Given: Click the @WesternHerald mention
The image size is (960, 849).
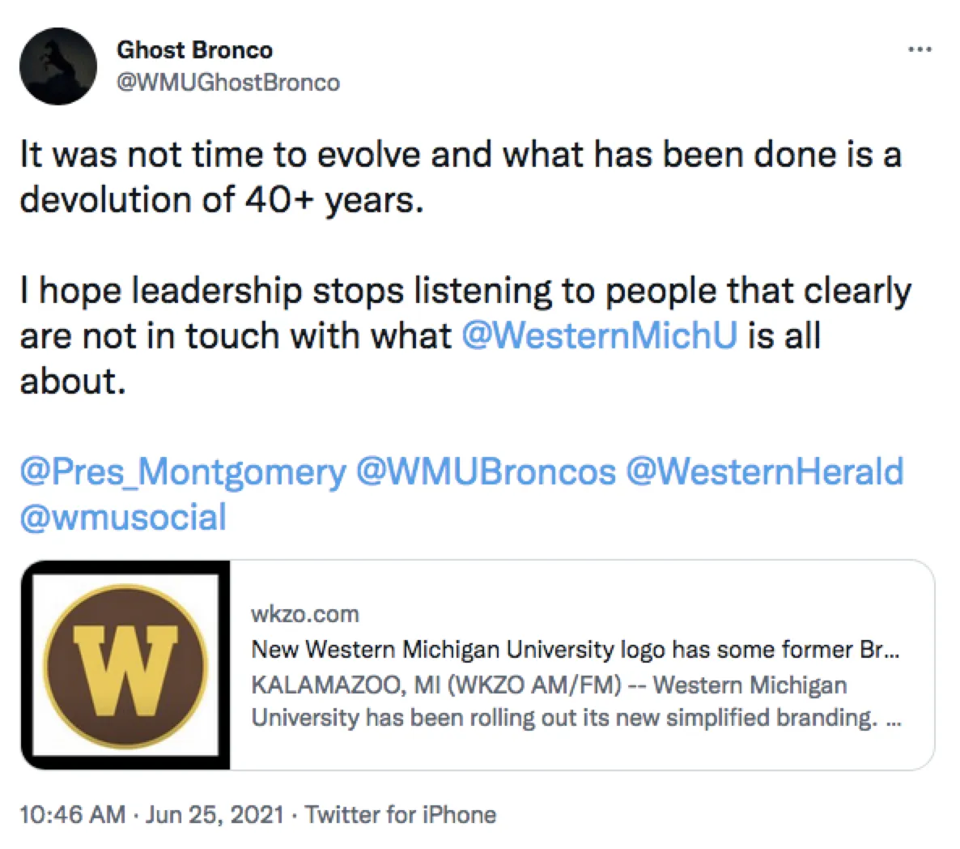Looking at the screenshot, I should pyautogui.click(x=764, y=472).
